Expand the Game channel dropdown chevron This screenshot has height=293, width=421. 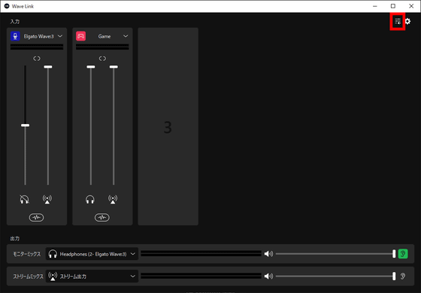[126, 36]
